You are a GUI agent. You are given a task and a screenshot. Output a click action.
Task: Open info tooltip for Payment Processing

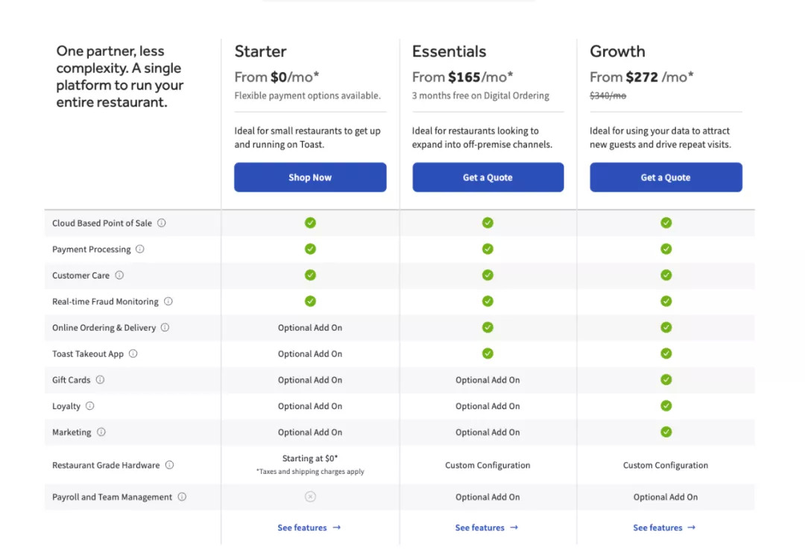click(140, 249)
